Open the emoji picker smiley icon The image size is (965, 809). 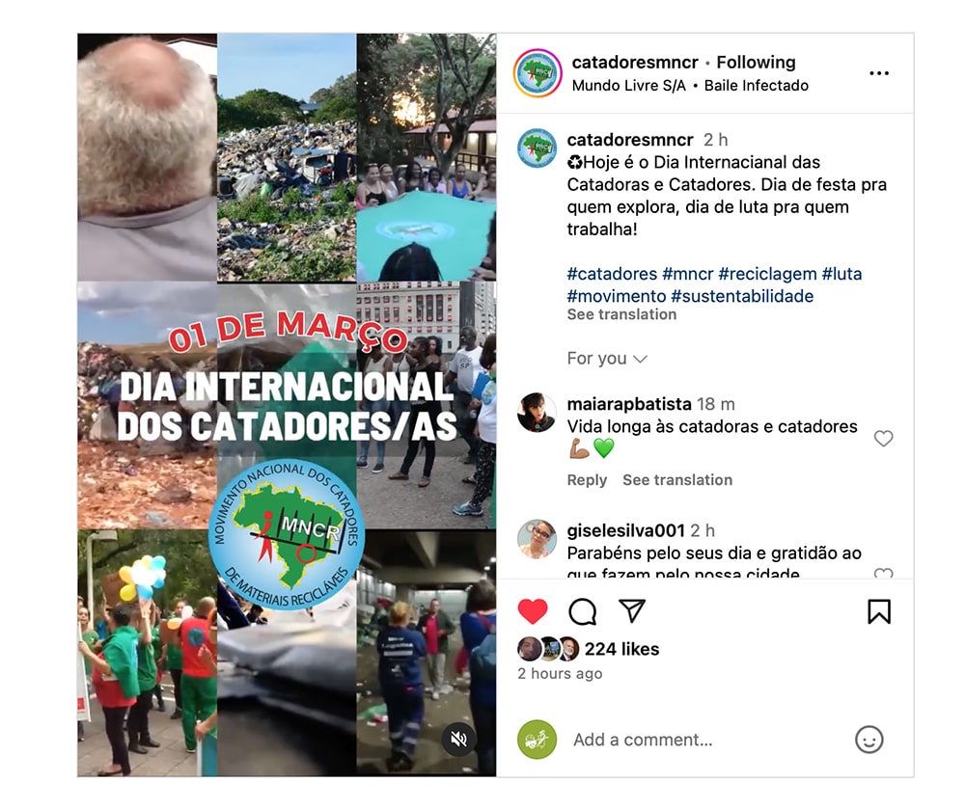pyautogui.click(x=869, y=740)
